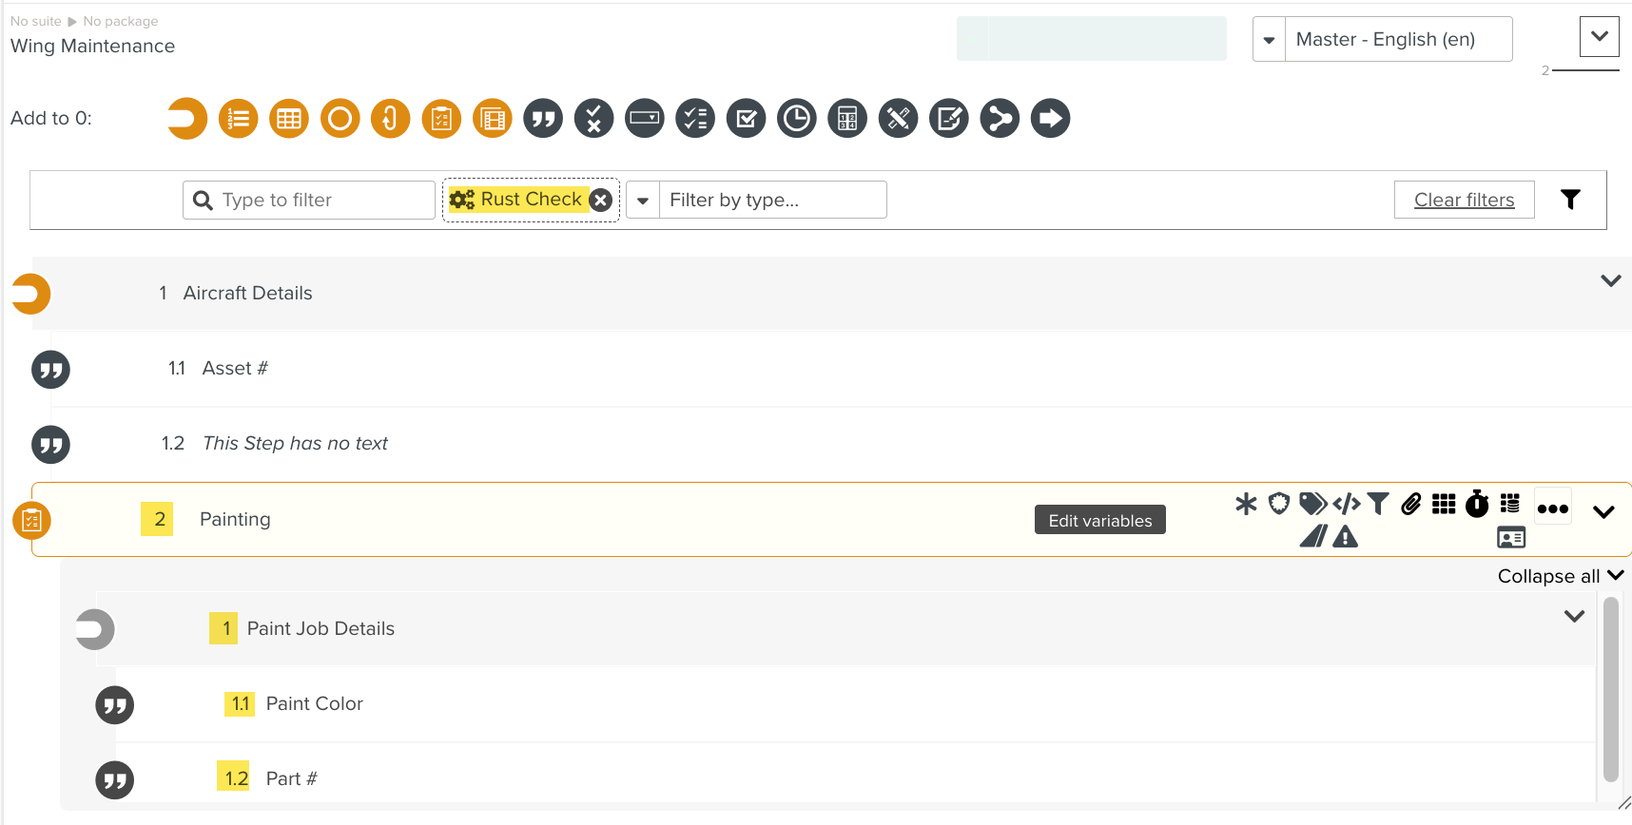Viewport: 1632px width, 825px height.
Task: Add the check and cross step type
Action: click(594, 119)
